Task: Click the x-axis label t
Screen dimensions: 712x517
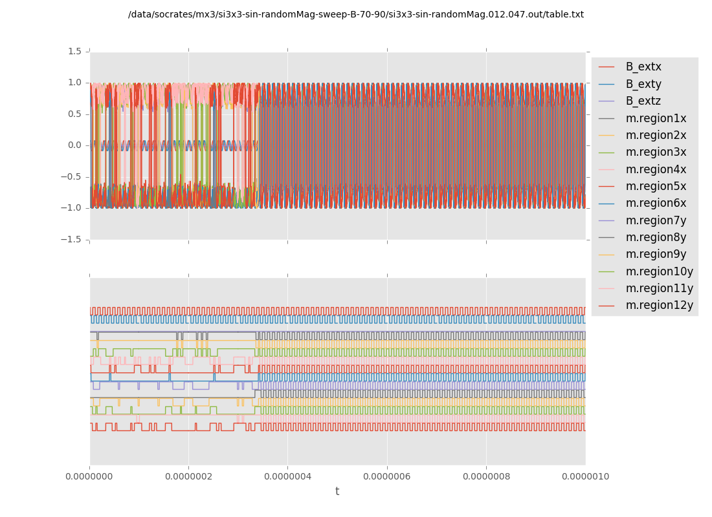Action: 337,492
